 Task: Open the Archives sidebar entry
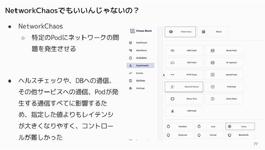coord(141,81)
